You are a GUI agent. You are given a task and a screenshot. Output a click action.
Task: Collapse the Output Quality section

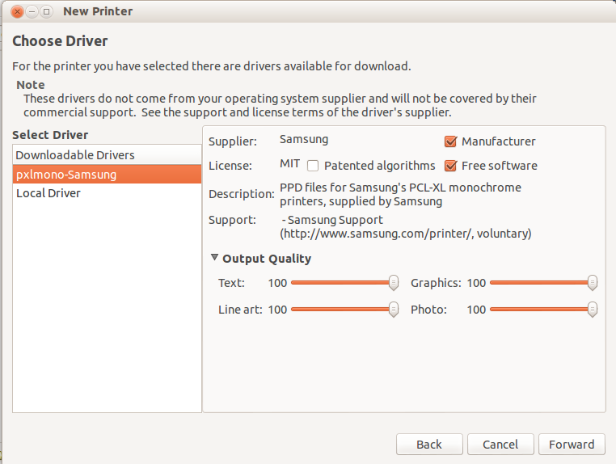click(x=214, y=258)
